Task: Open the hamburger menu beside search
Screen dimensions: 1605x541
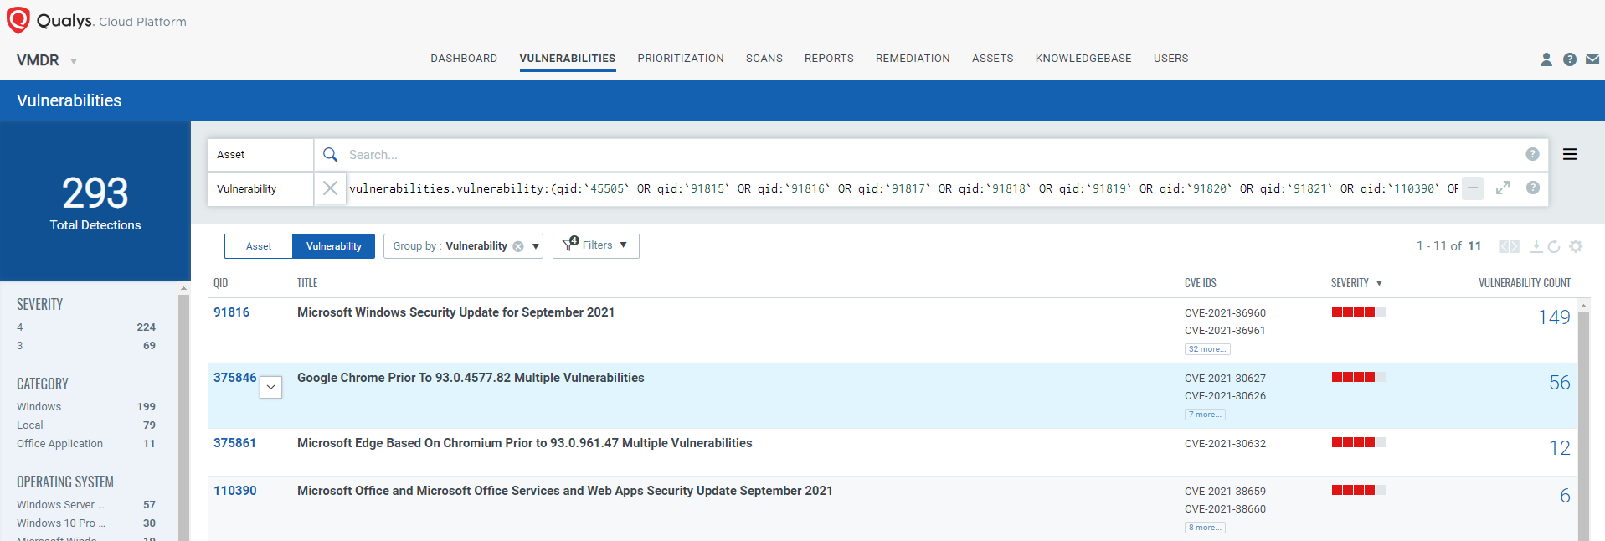Action: tap(1570, 154)
